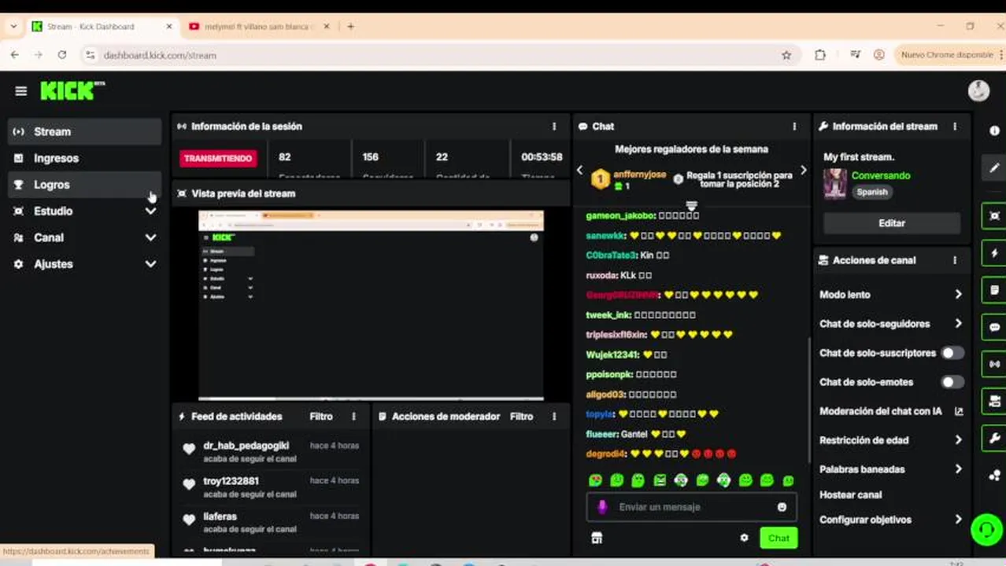Screen dimensions: 1006x566
Task: Select Logros in the sidebar
Action: pyautogui.click(x=84, y=185)
